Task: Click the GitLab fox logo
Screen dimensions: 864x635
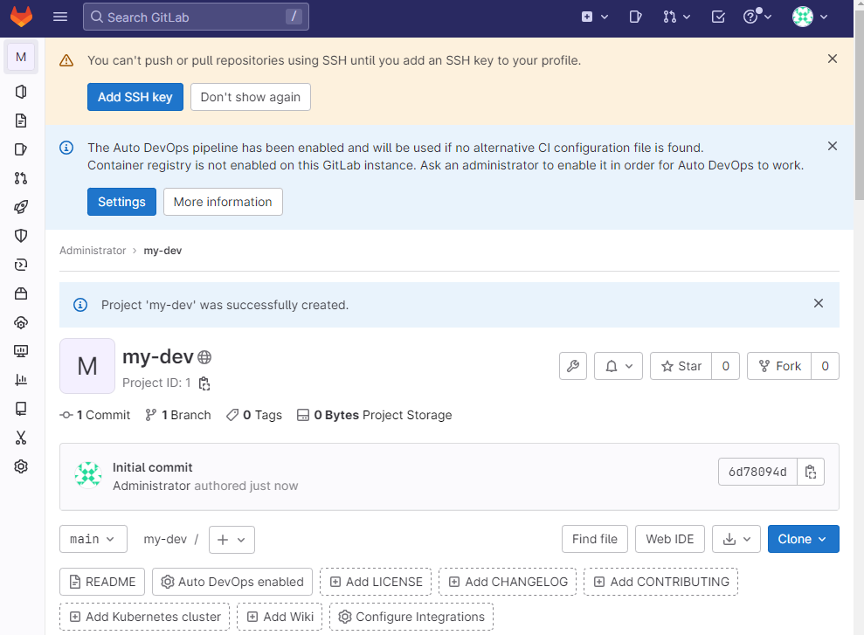Action: [22, 17]
